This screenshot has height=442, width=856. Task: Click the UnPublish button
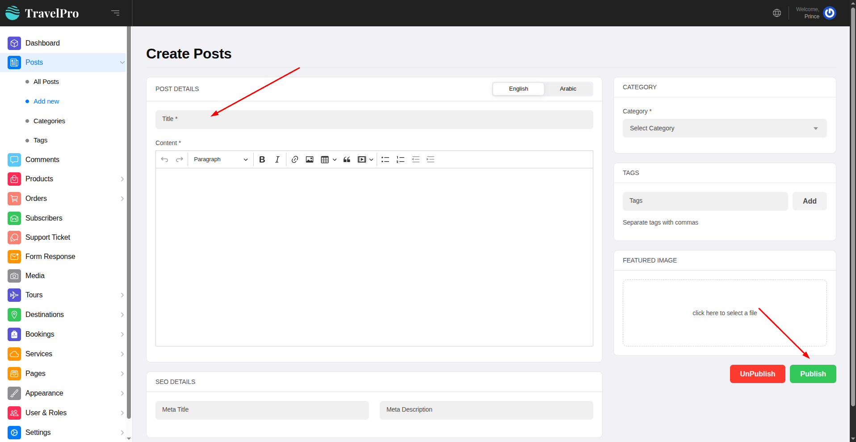[757, 374]
